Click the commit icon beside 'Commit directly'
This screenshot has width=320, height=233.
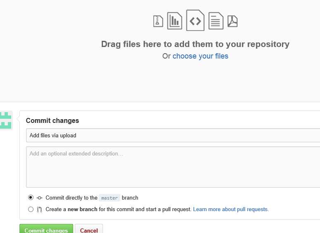(40, 198)
